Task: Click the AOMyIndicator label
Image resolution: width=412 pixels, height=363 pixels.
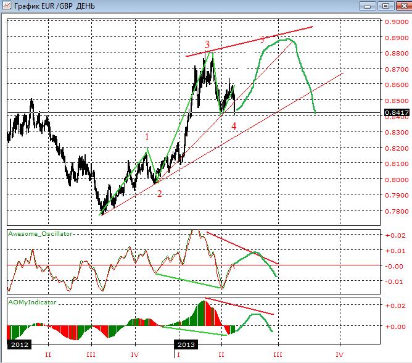Action: 32,302
